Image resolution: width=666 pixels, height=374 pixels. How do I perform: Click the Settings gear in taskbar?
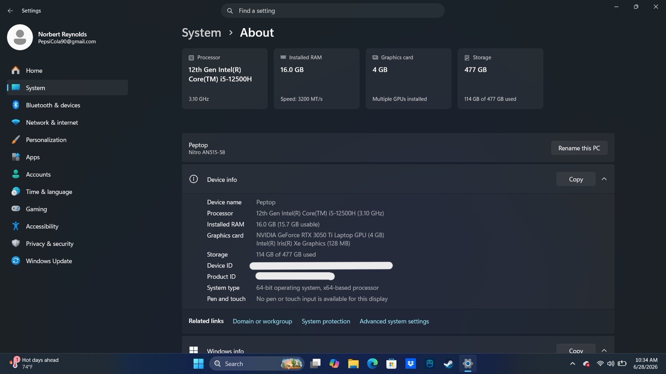click(x=467, y=364)
